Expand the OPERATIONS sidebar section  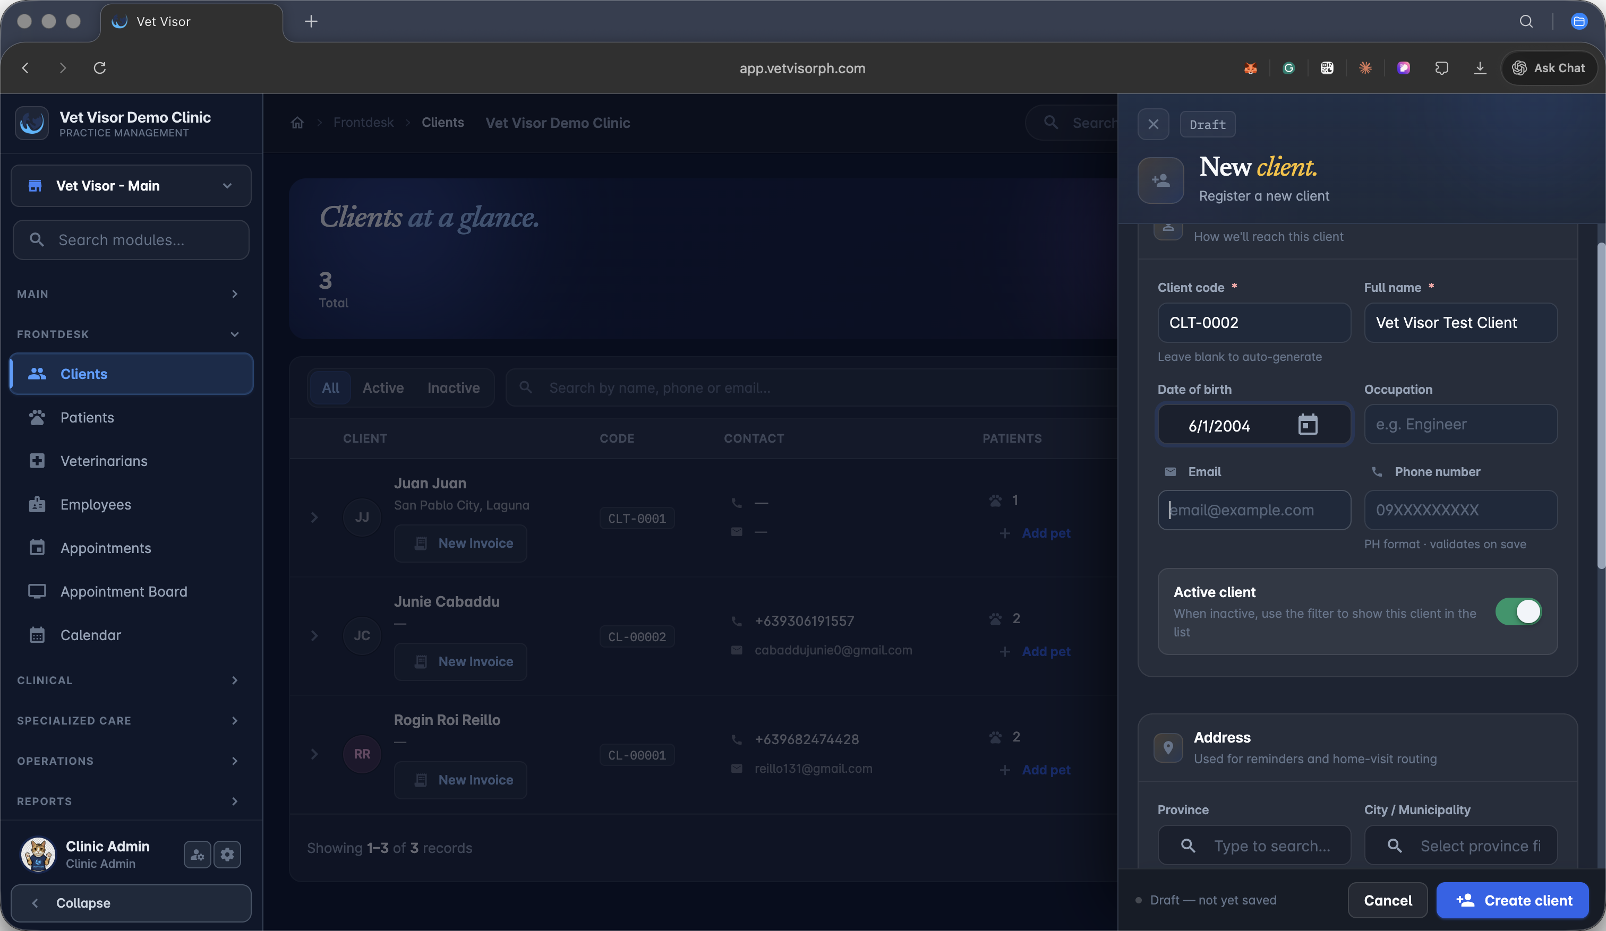(x=131, y=760)
